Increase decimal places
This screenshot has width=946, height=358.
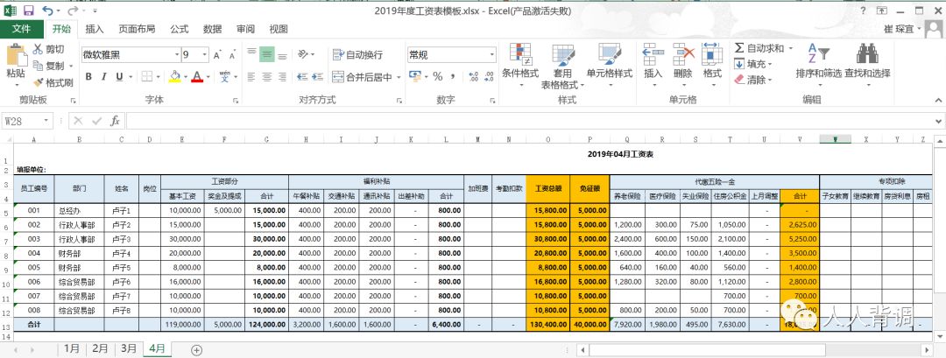pos(473,76)
